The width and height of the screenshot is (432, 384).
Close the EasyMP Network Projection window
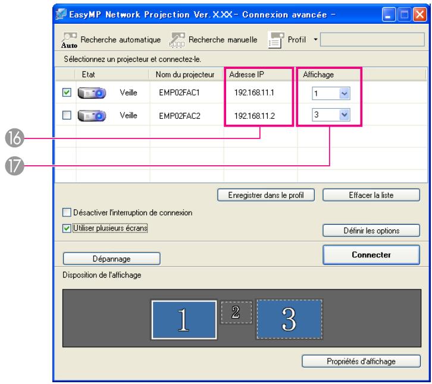coord(420,14)
